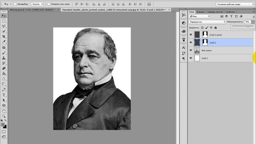Select the Rectangular Marquee tool
The width and height of the screenshot is (256, 144).
(x=4, y=21)
